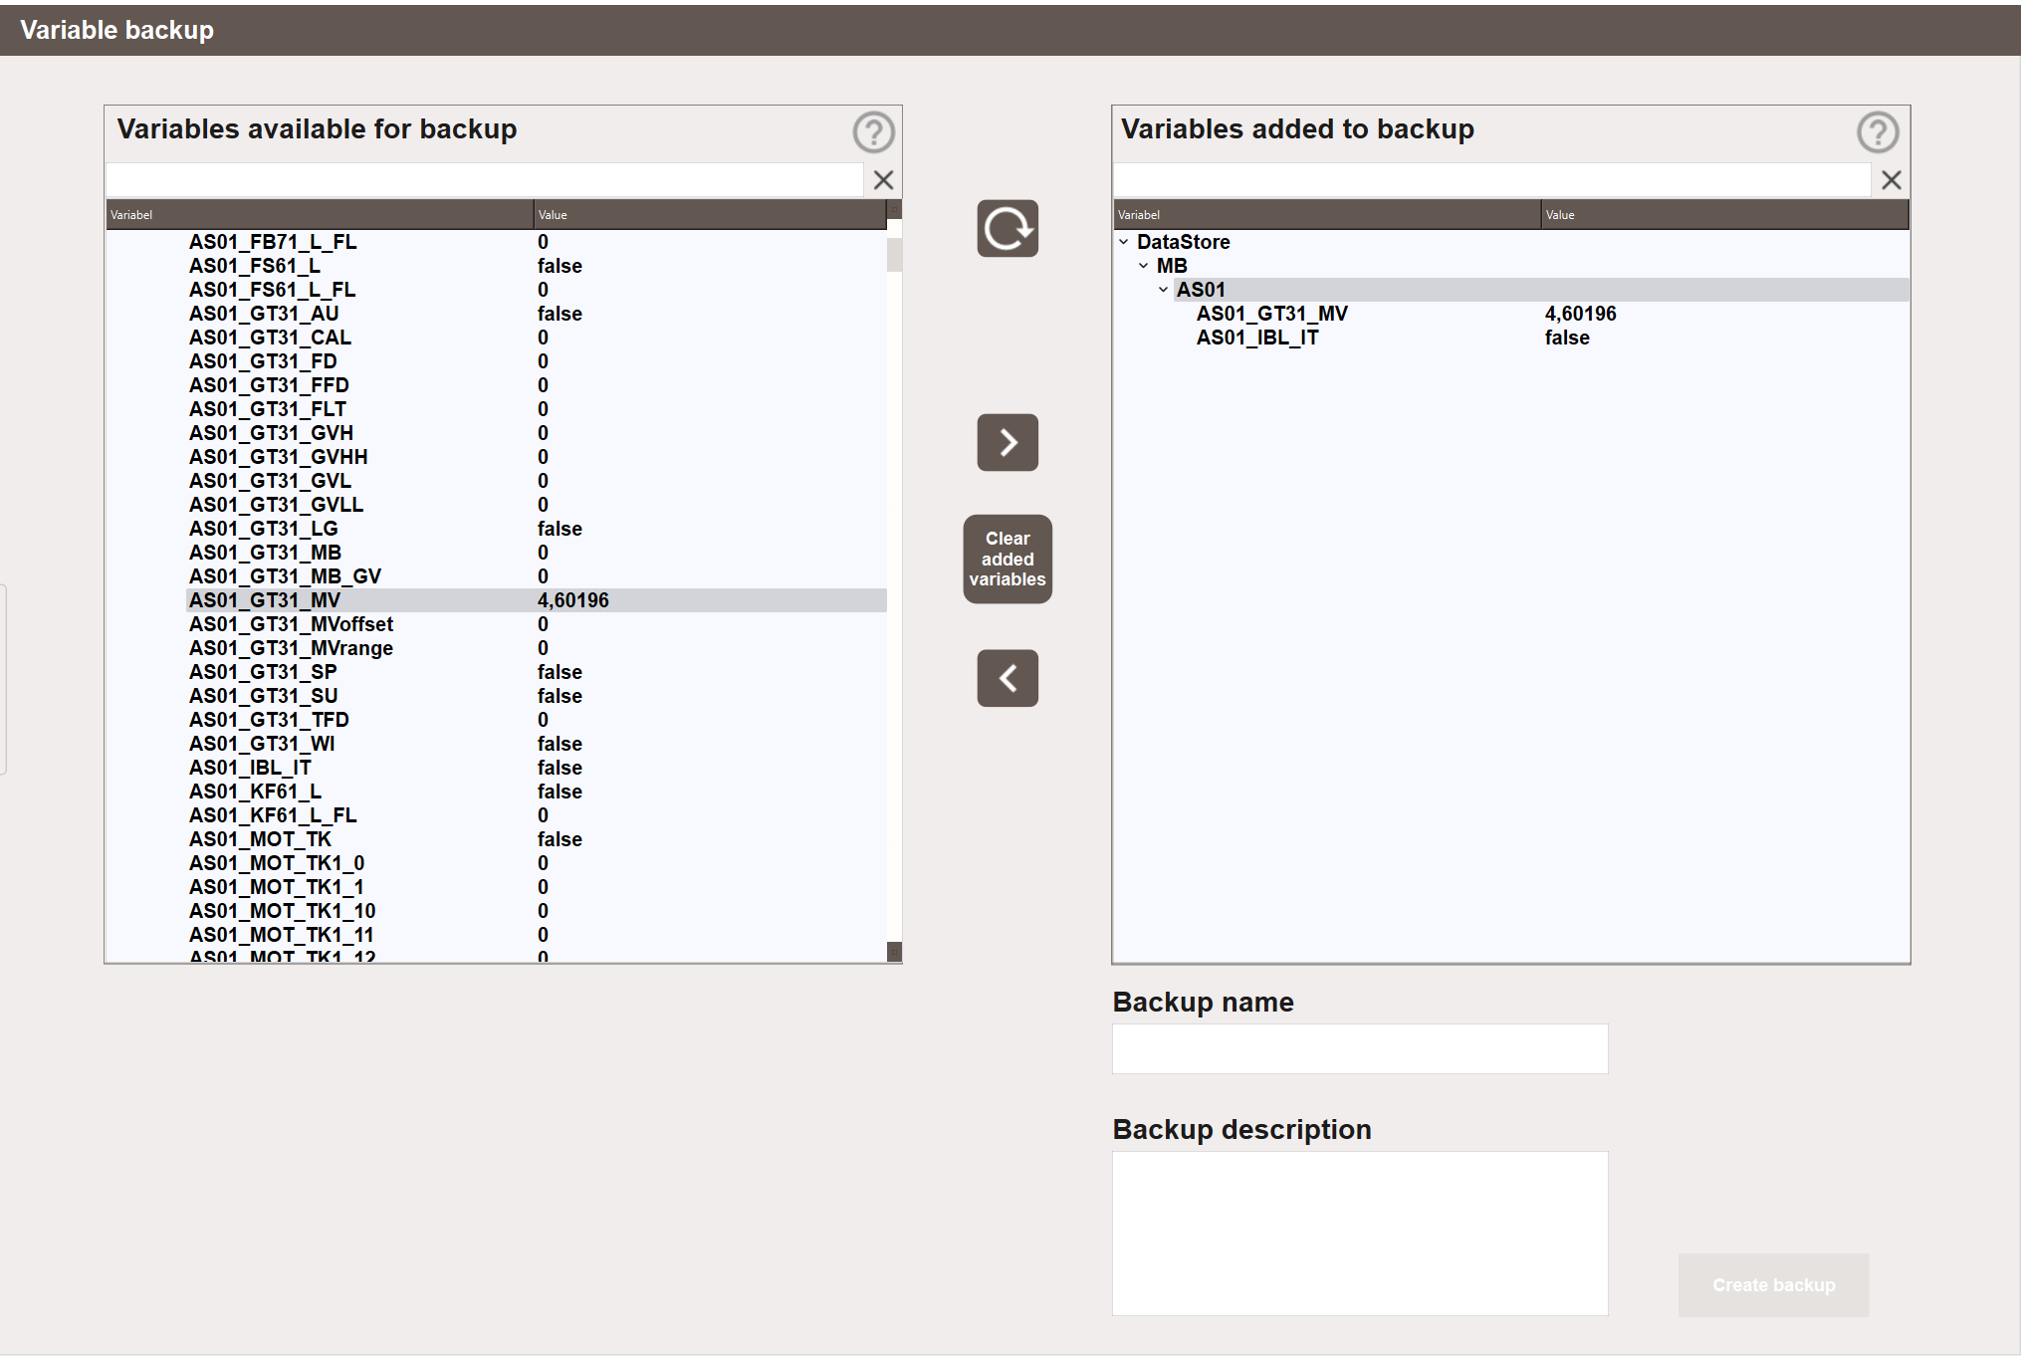The height and width of the screenshot is (1358, 2022).
Task: Sort available list by Value column header
Action: click(710, 215)
